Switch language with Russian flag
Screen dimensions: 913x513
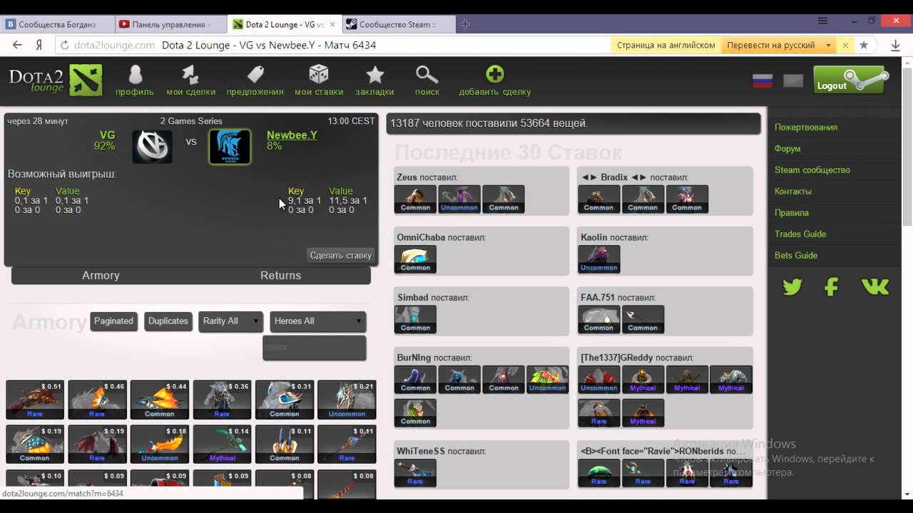coord(762,81)
